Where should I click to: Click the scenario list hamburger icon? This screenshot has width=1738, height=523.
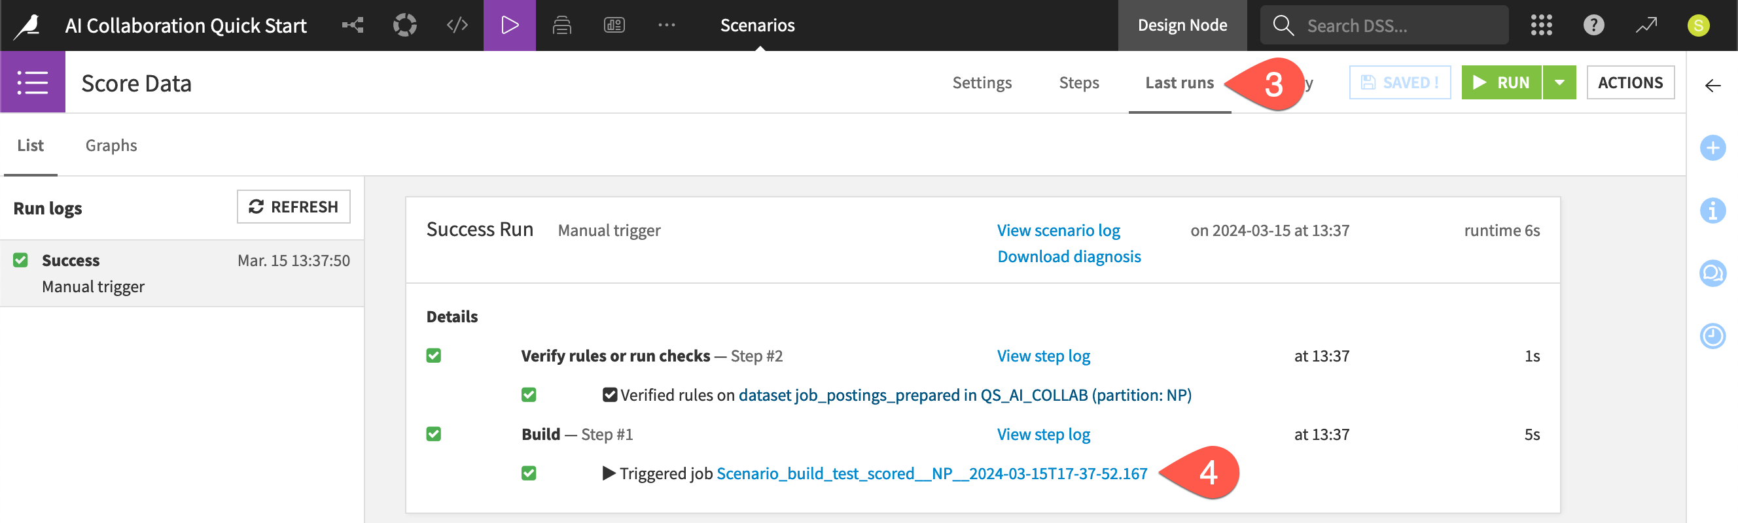pyautogui.click(x=32, y=83)
